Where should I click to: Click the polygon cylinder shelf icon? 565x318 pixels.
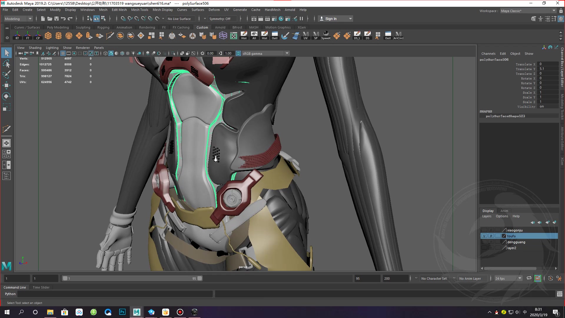click(59, 36)
